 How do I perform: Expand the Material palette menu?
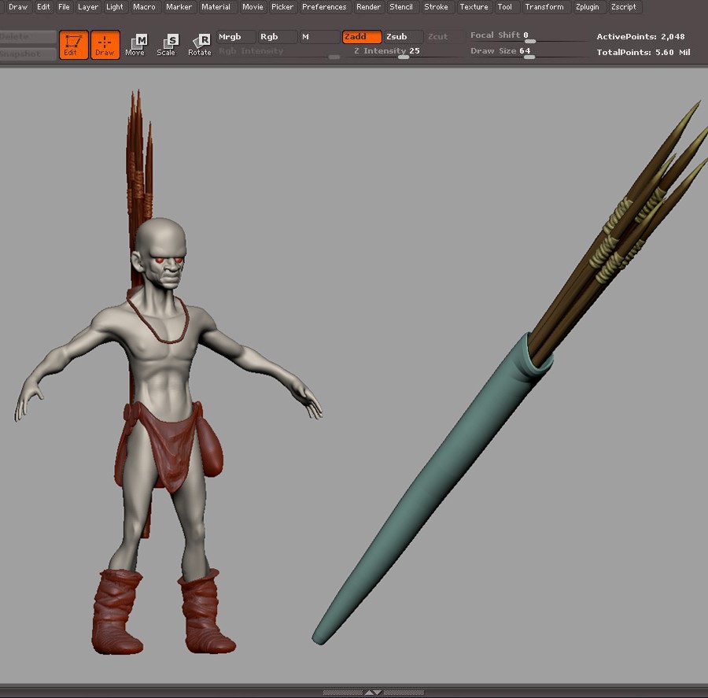coord(216,7)
